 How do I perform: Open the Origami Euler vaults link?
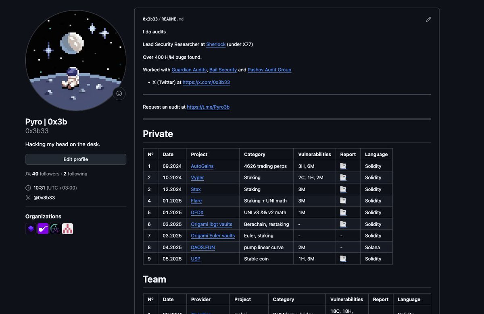pos(213,236)
